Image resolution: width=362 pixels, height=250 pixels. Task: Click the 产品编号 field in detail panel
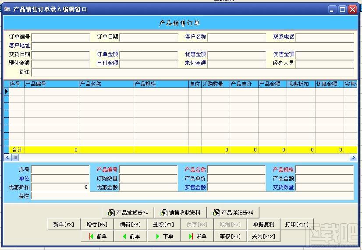(x=148, y=170)
